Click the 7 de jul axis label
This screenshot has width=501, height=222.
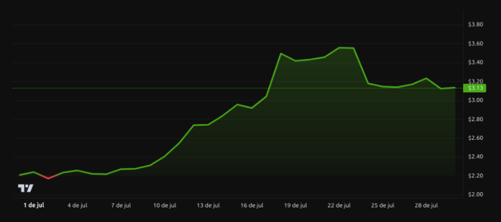121,206
